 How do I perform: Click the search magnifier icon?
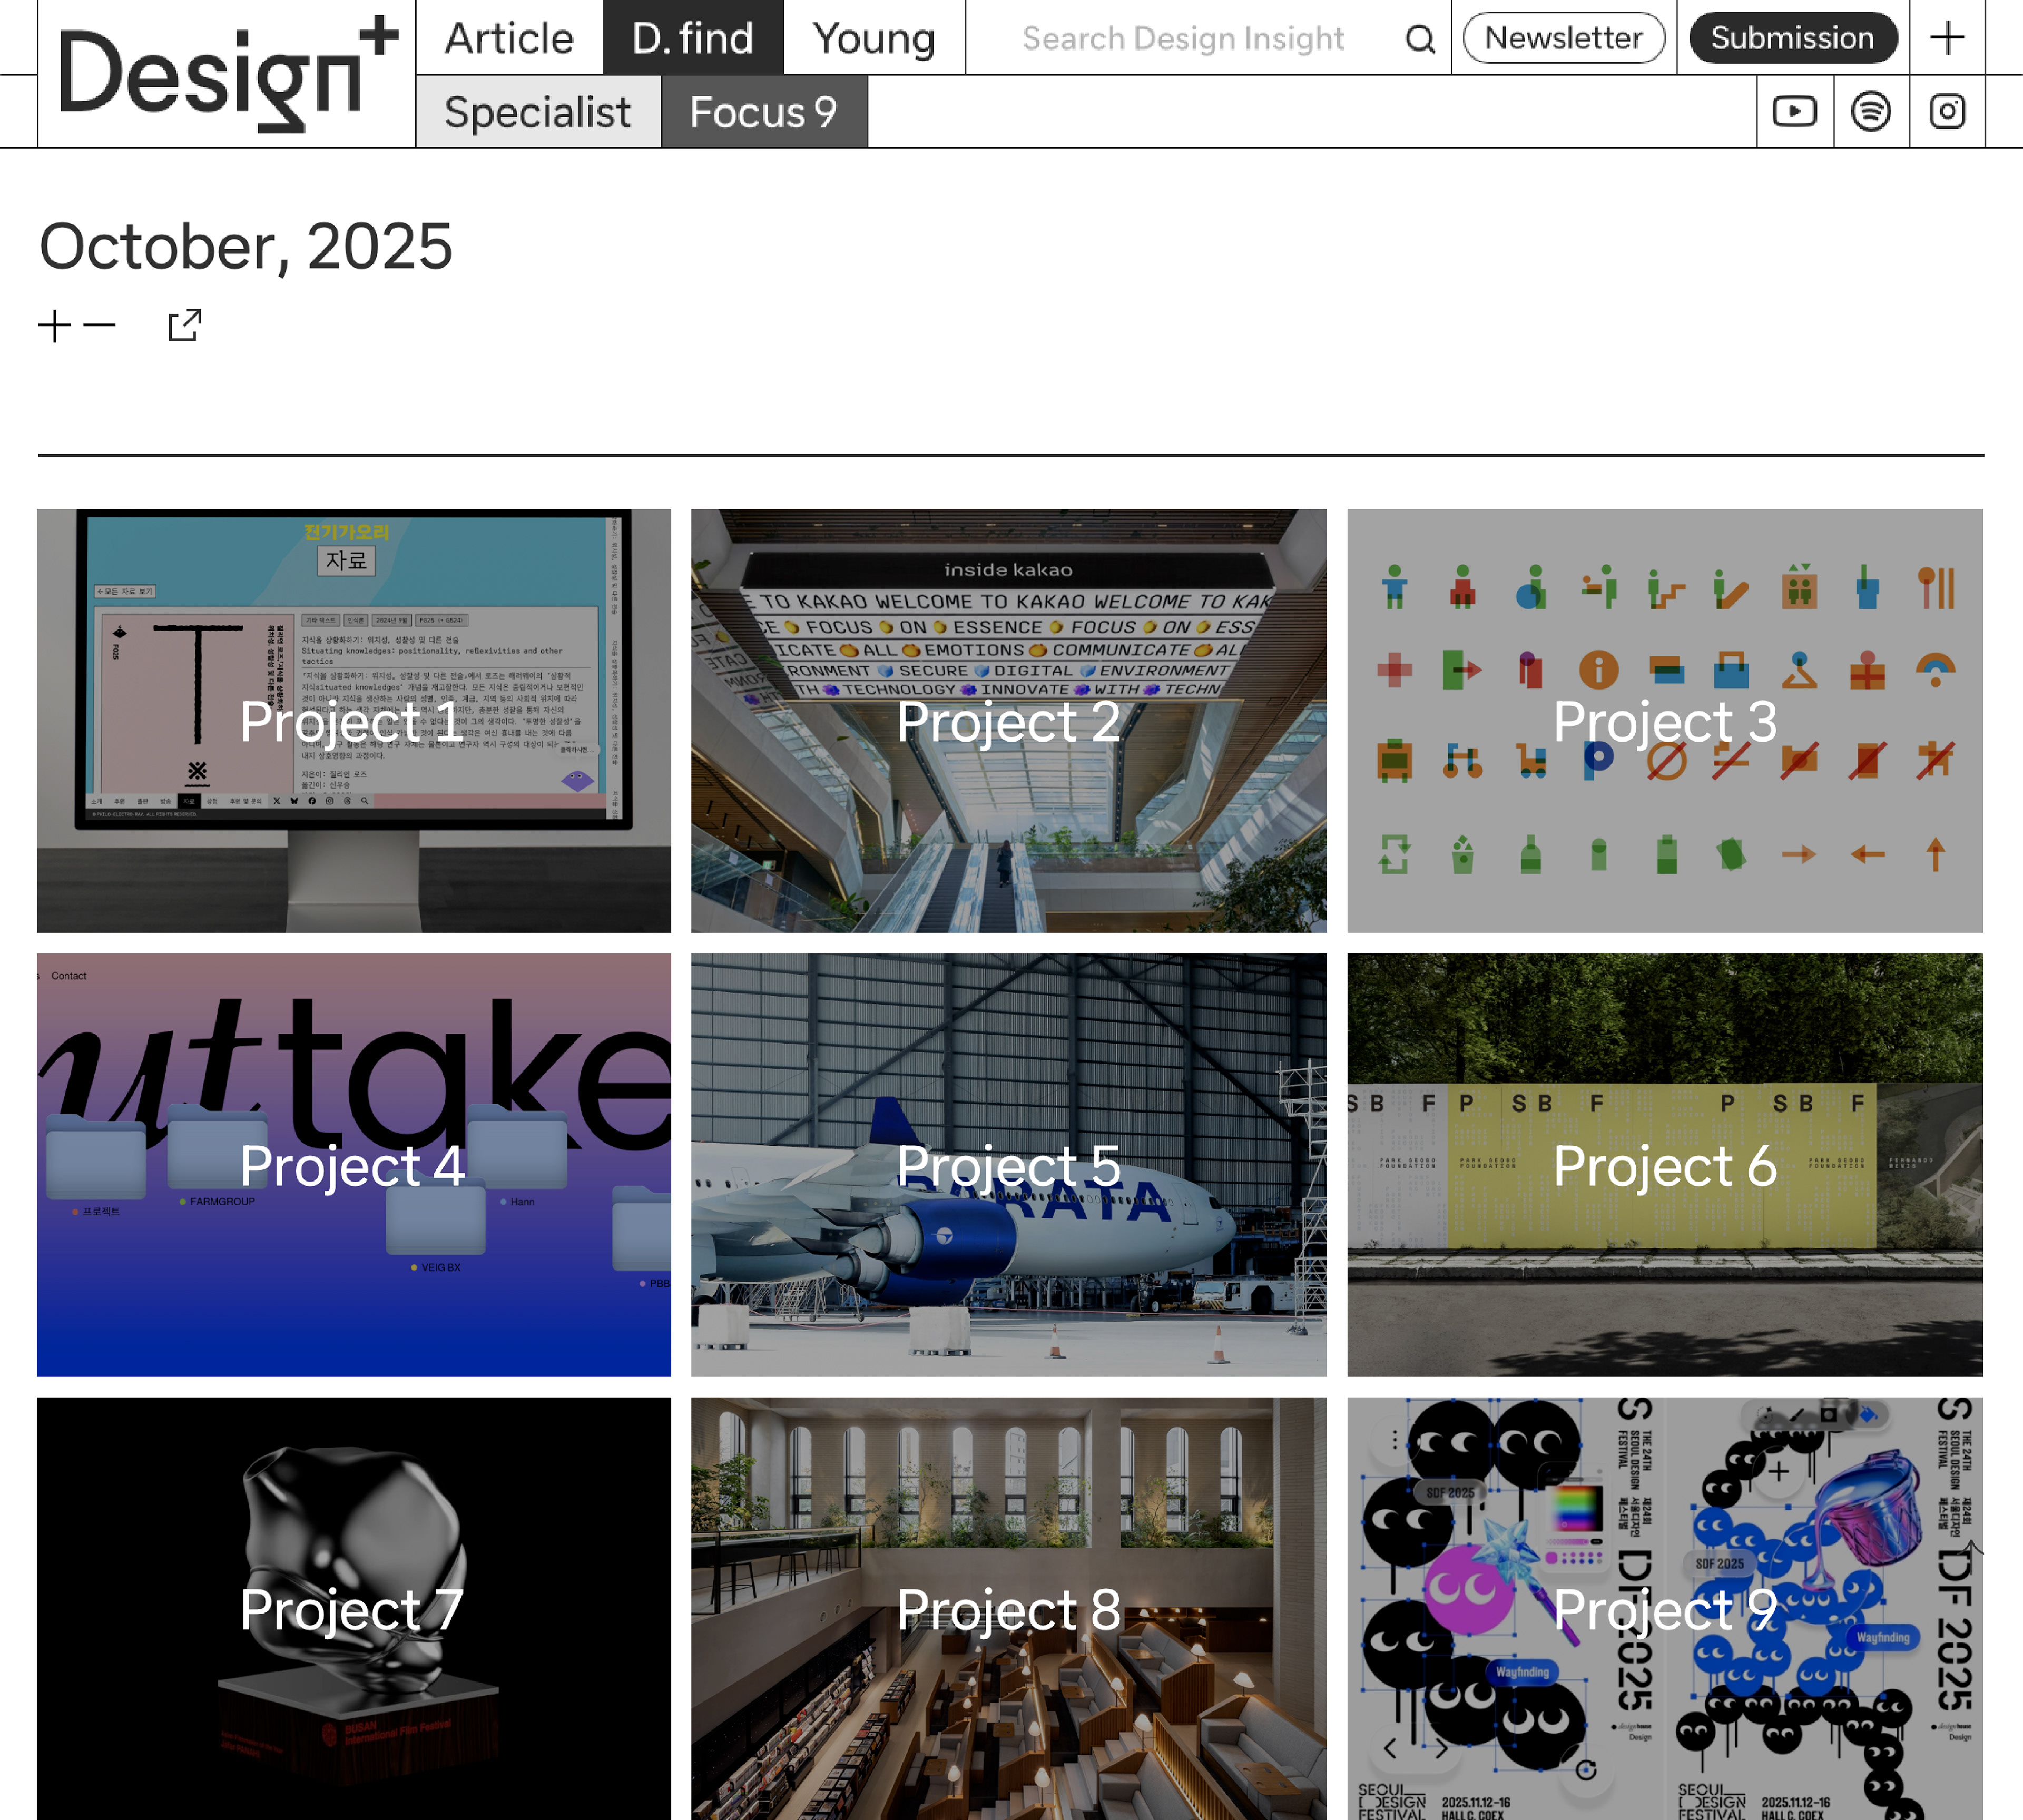[x=1419, y=39]
